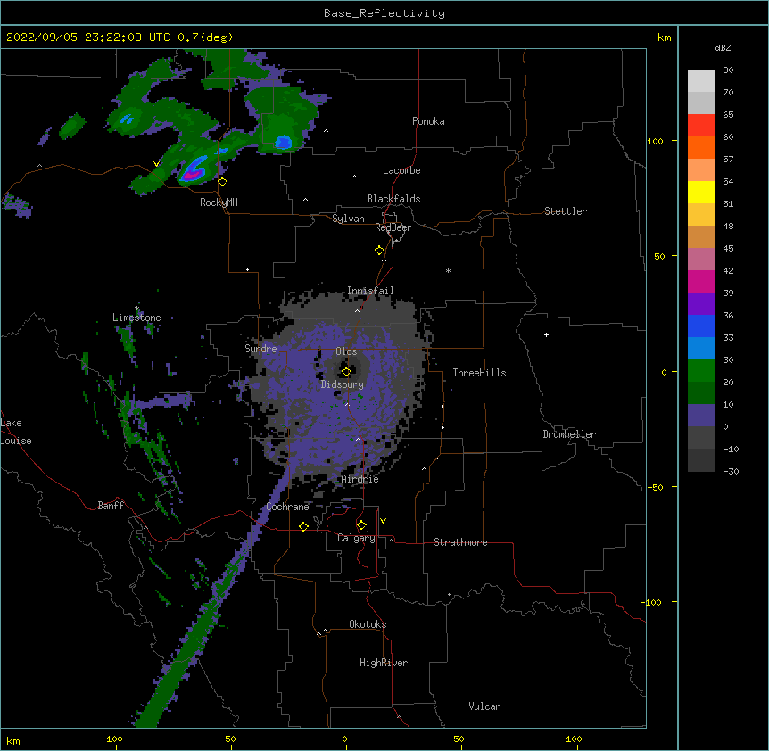This screenshot has width=769, height=751.
Task: Pick the yellow 51–54 dBZ legend swatch
Action: [701, 192]
